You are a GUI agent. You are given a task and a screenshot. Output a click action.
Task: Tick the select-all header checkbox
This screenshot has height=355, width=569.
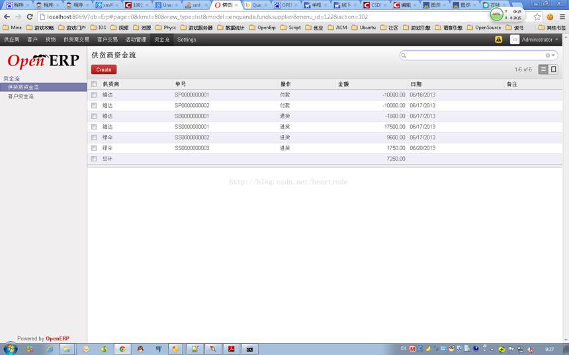pos(94,84)
